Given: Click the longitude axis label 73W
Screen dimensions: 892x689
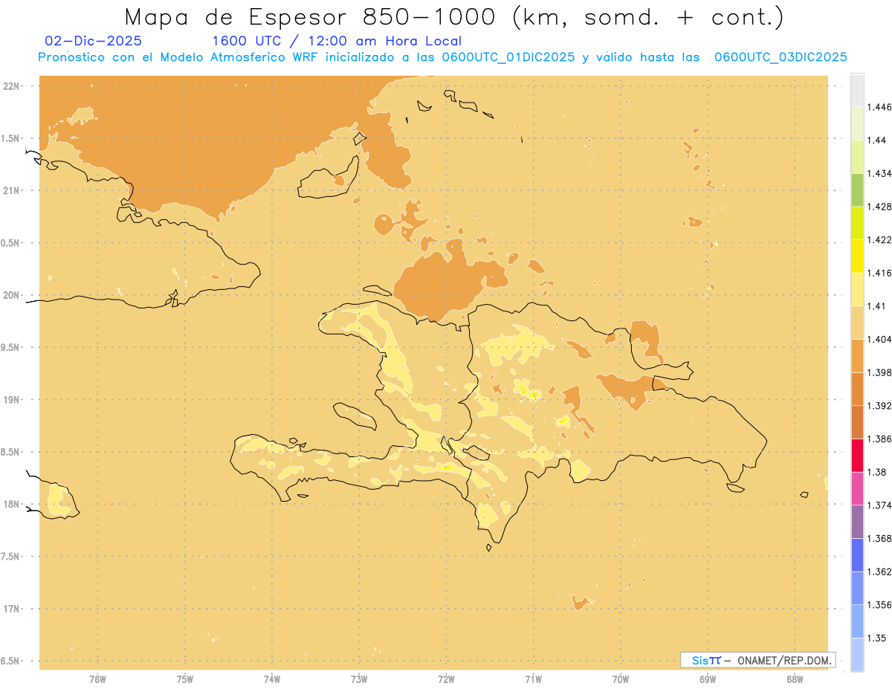Looking at the screenshot, I should click(359, 679).
